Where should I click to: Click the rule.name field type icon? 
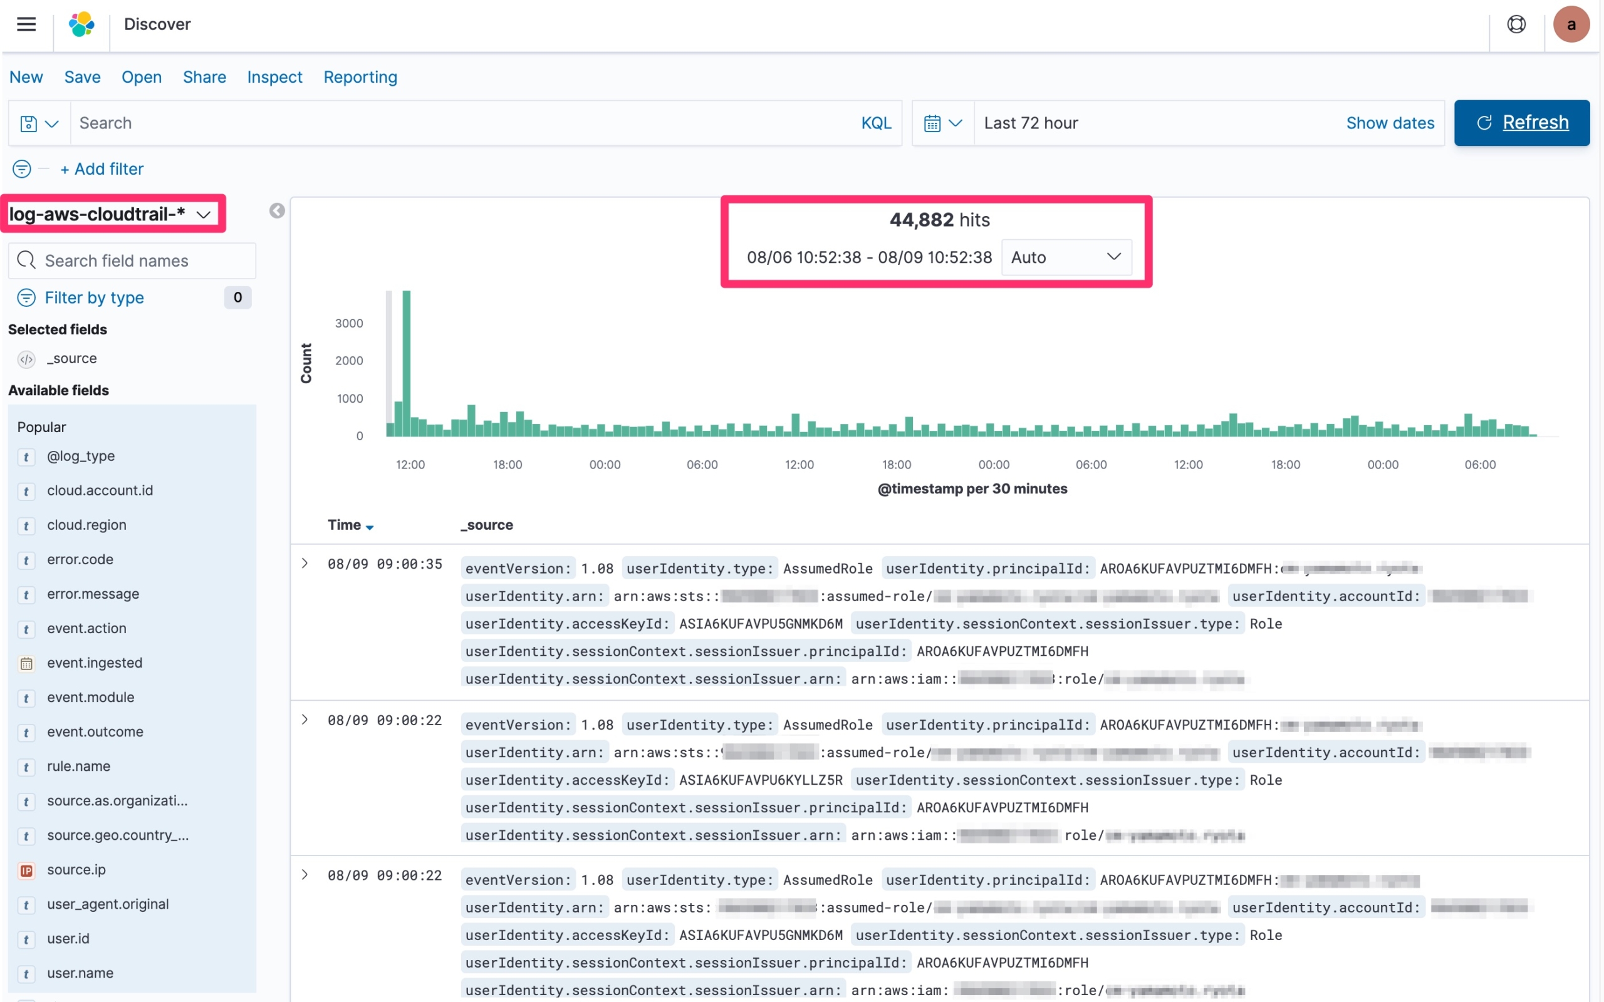[x=26, y=767]
